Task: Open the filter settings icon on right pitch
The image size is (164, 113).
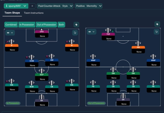Action: coord(157,32)
